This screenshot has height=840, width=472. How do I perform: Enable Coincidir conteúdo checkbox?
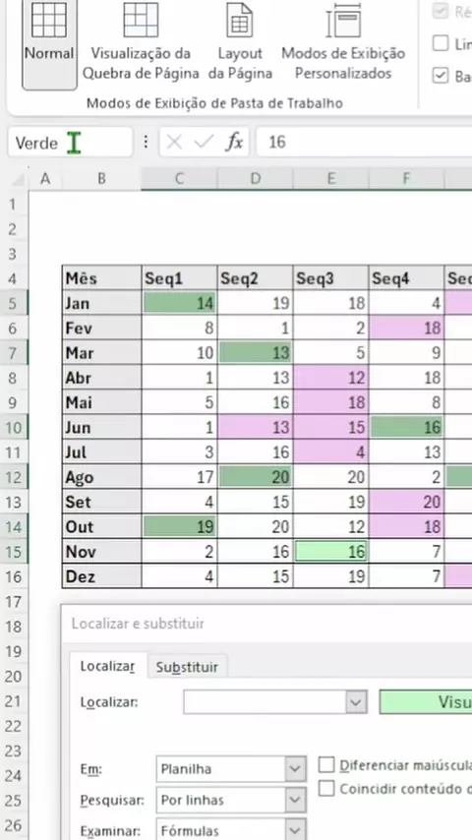point(326,788)
